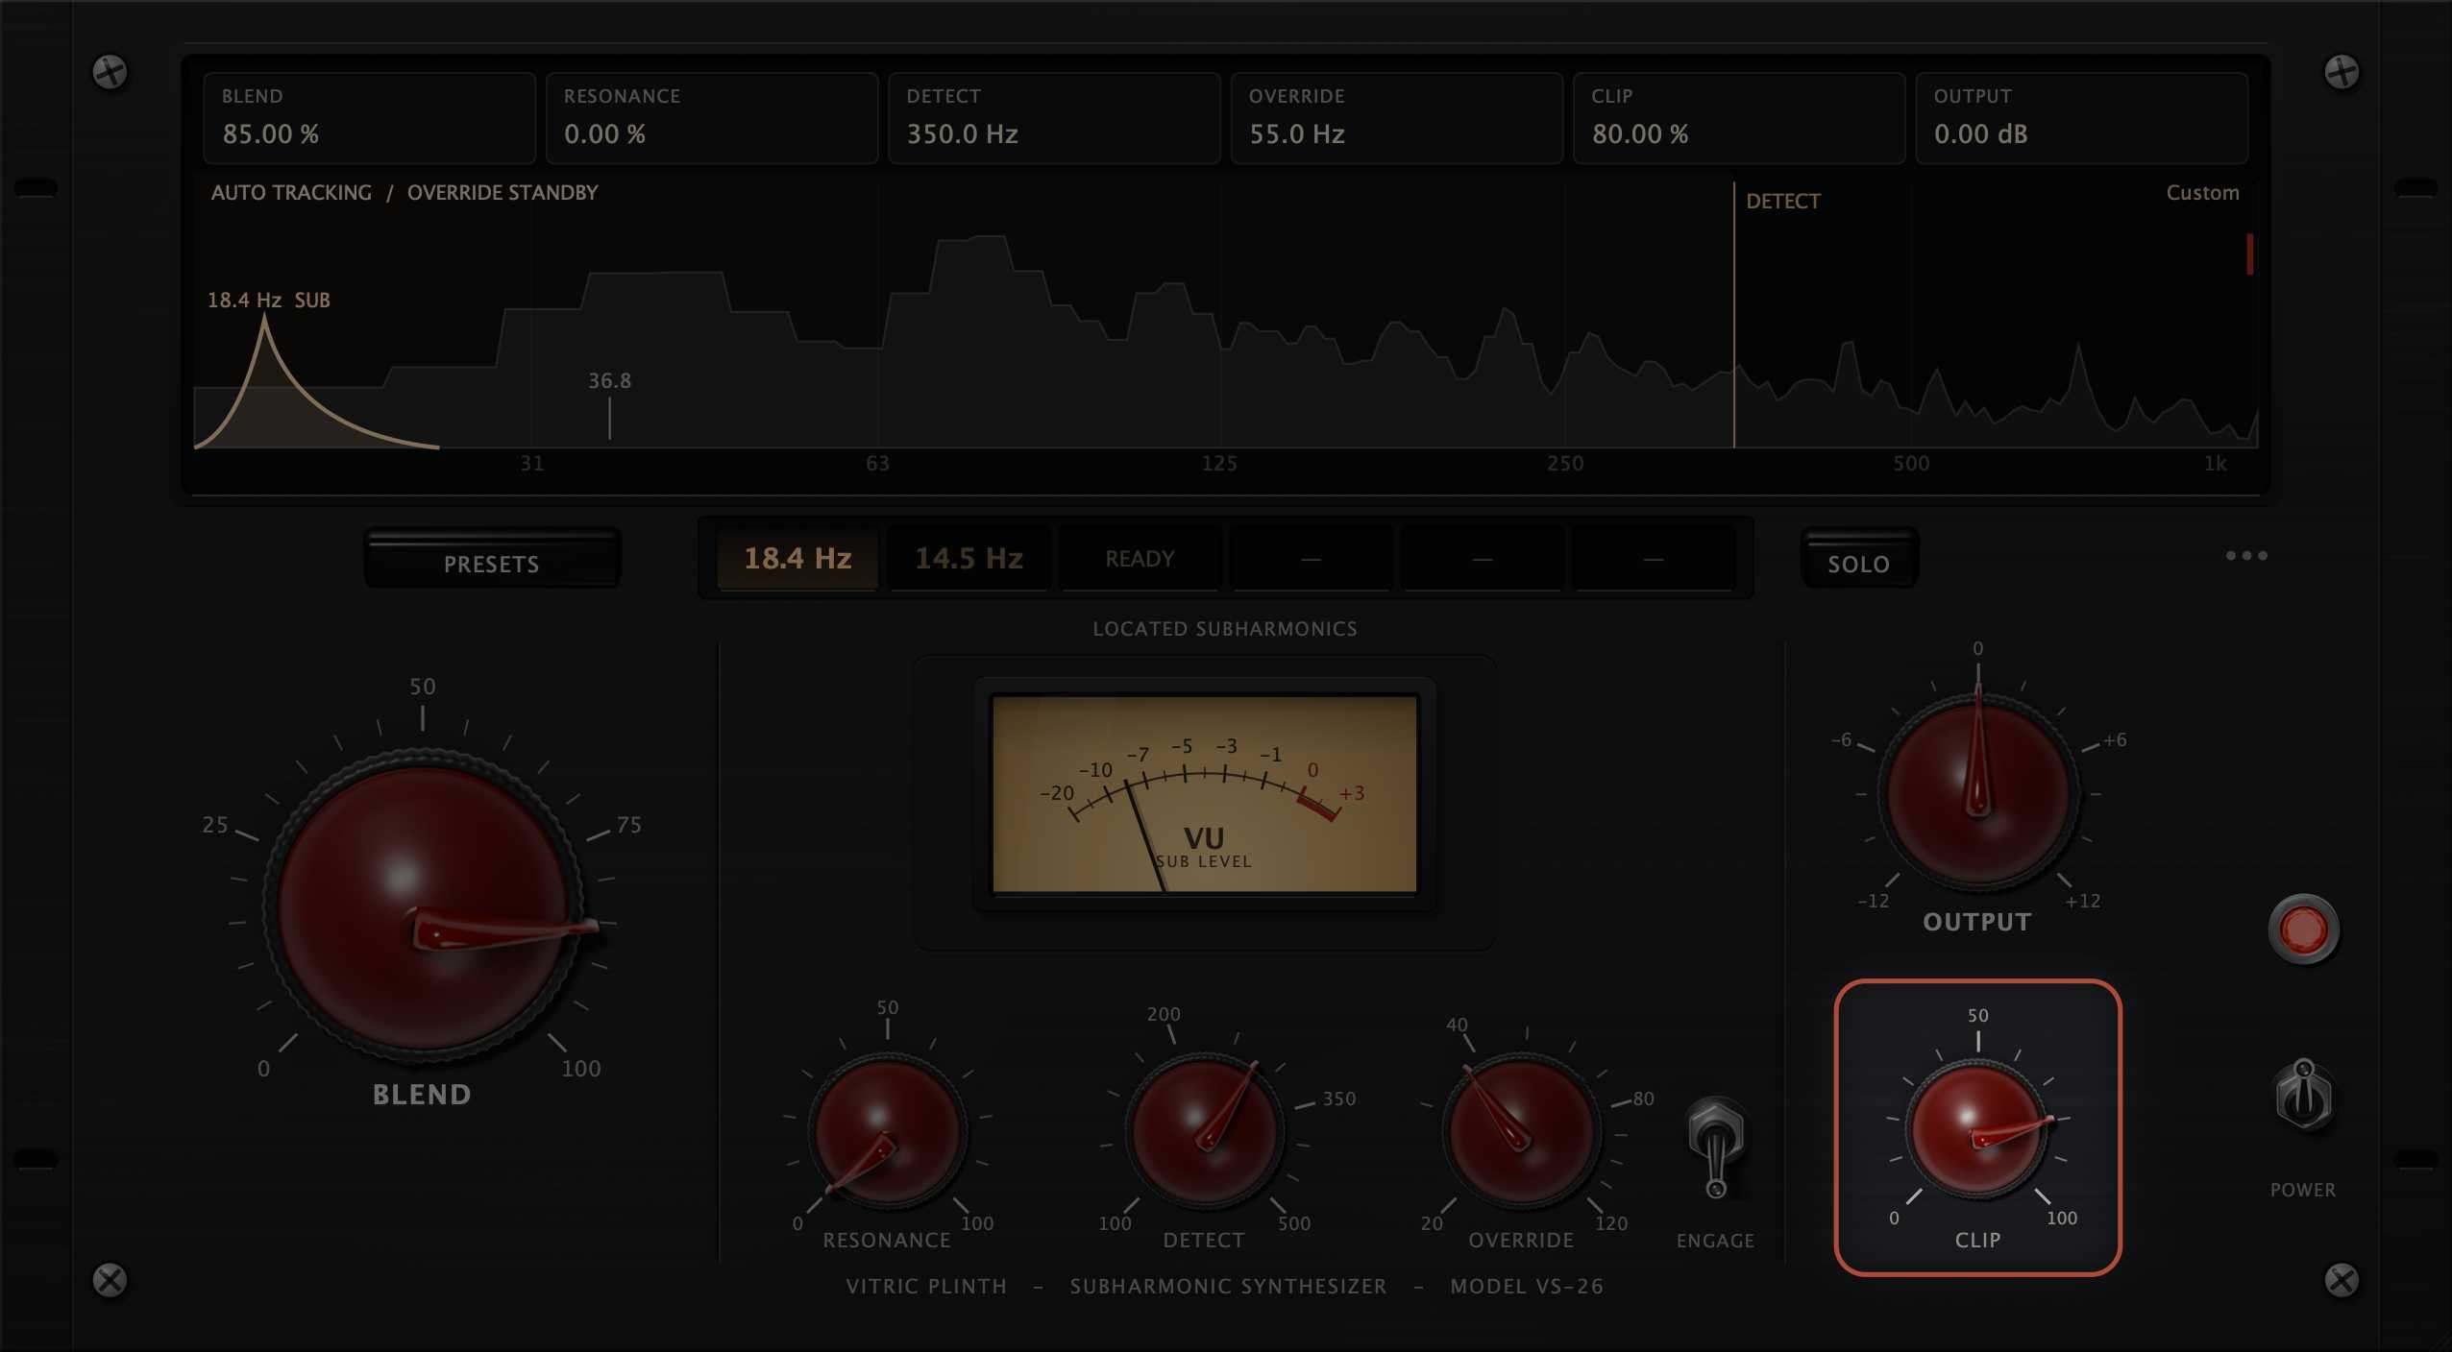Click the OVERRIDE 55.0 Hz readout field
The height and width of the screenshot is (1352, 2452).
click(1397, 118)
